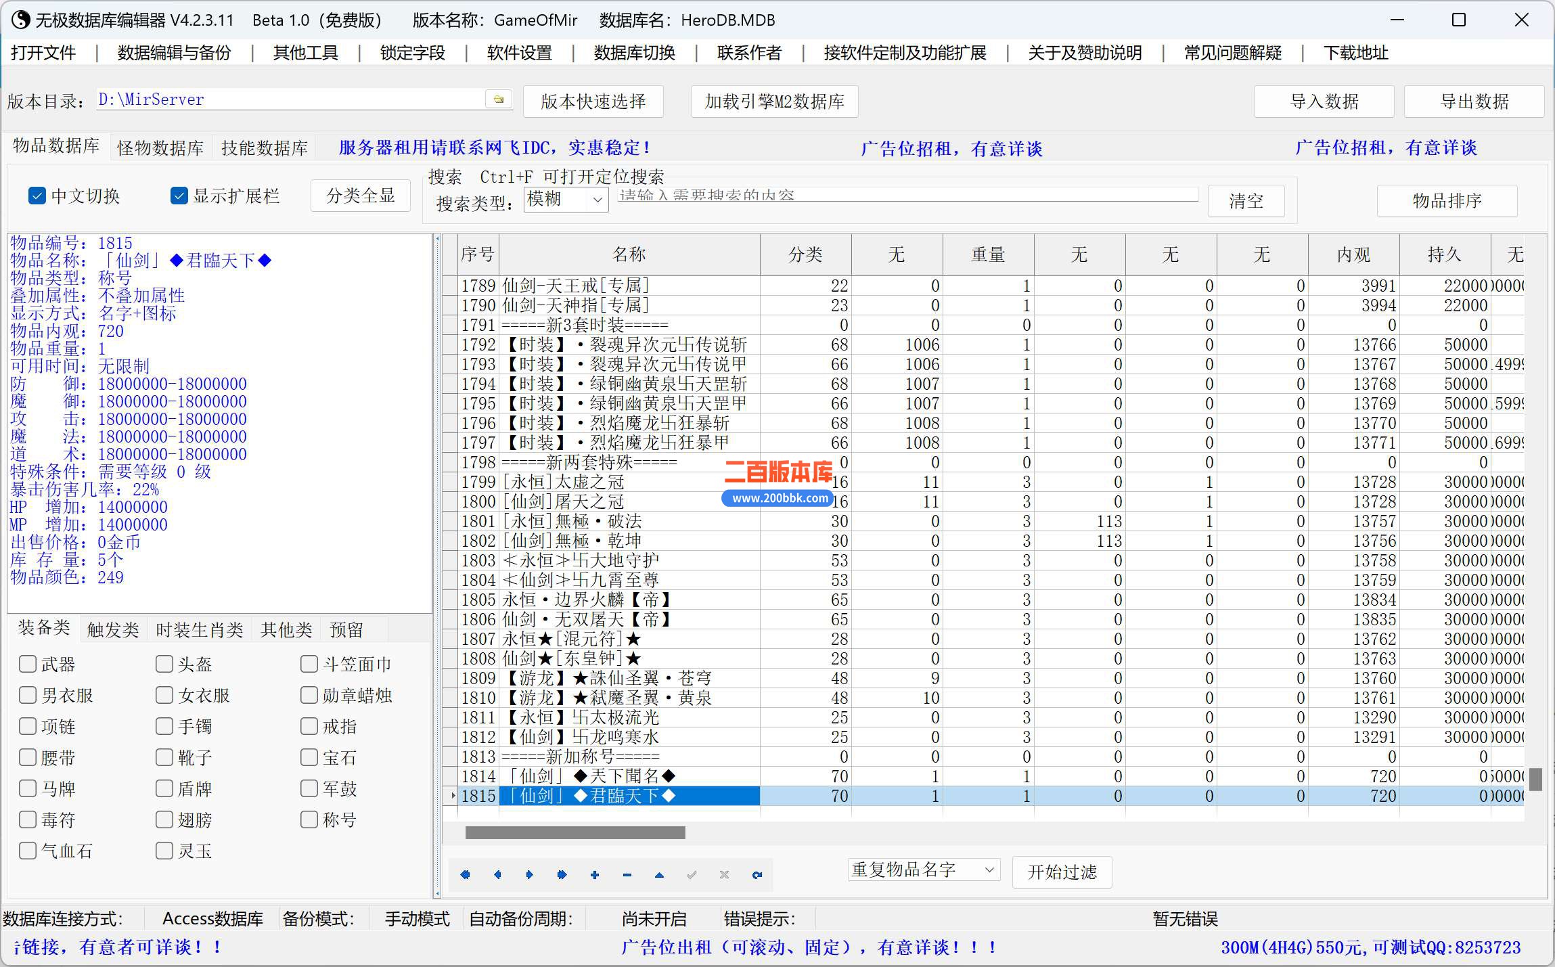Toggle the 显示扩展栏 checkbox
This screenshot has height=967, width=1555.
click(179, 196)
